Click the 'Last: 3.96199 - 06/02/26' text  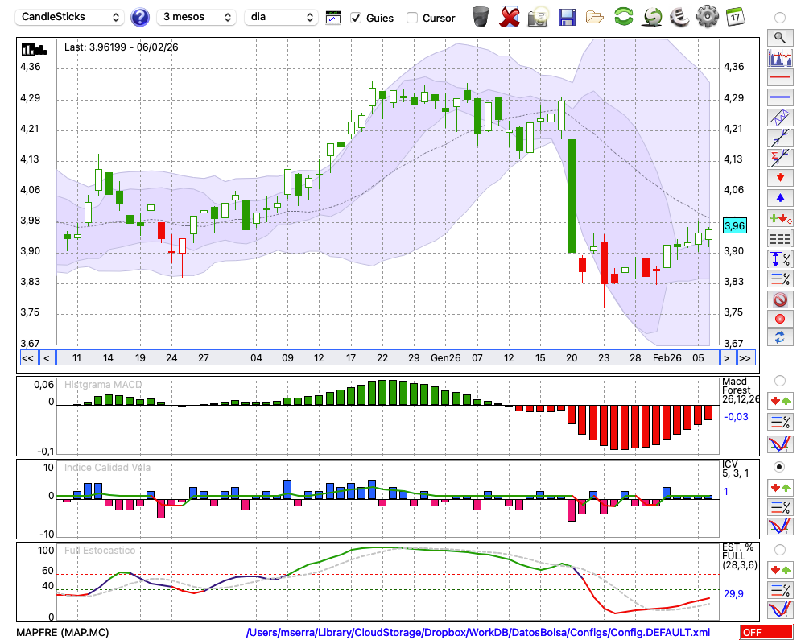122,47
